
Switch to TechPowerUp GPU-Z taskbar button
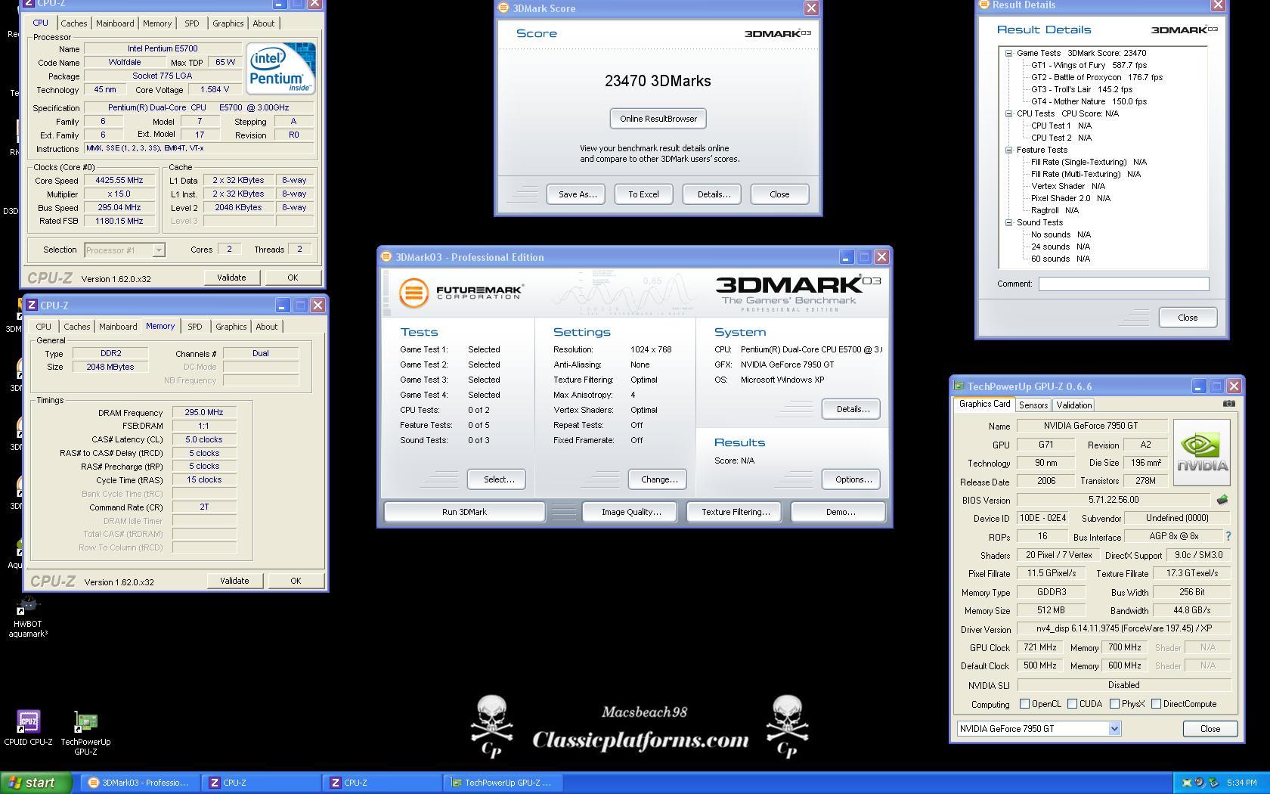click(502, 783)
